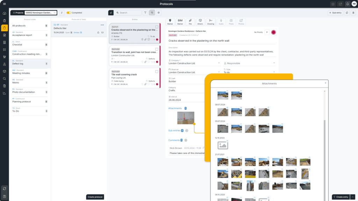This screenshot has height=201, width=358.
Task: Attach a file using the File icon
Action: point(190,22)
